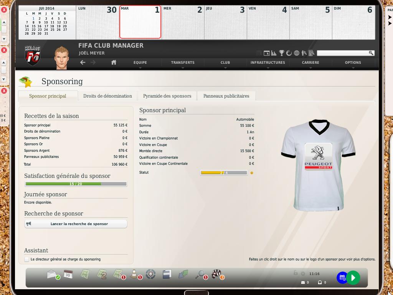This screenshot has height=295, width=393.
Task: Select MAR 1 in the week calendar
Action: 140,22
